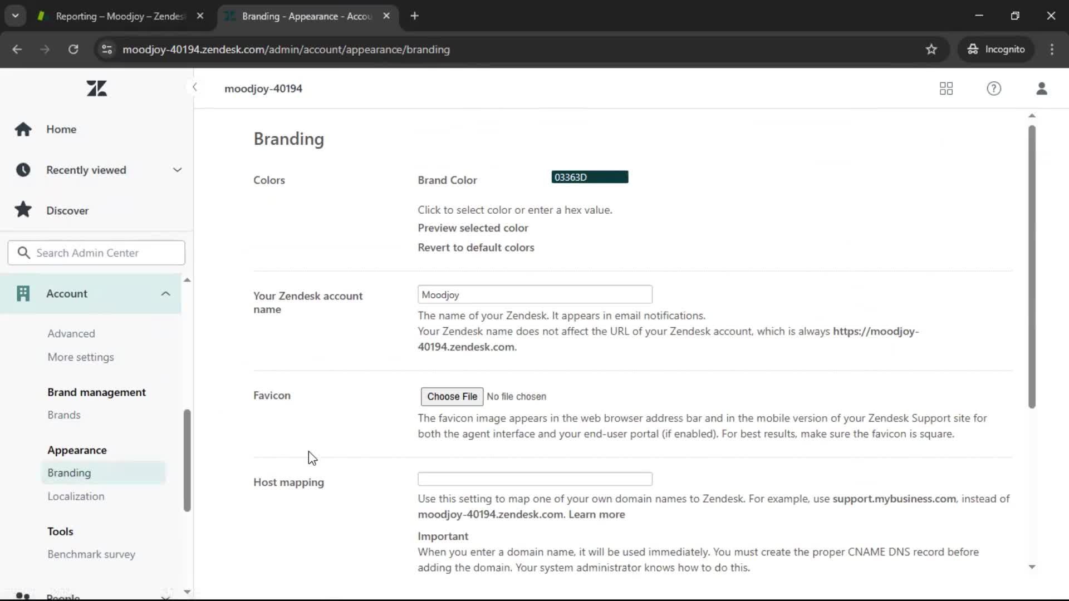Click the browser address bar URL

coord(286,50)
